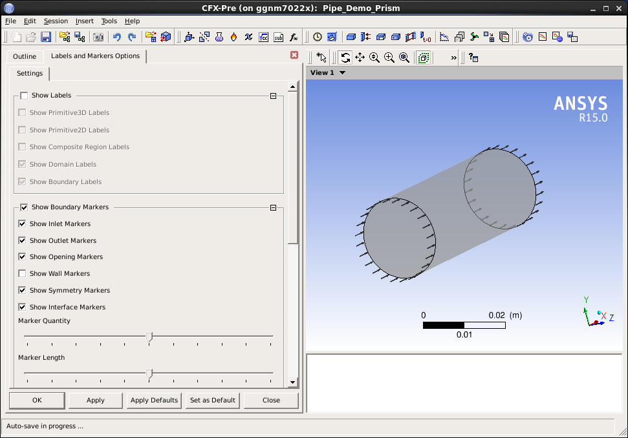Switch to the Outline tab
This screenshot has height=438, width=628.
click(x=25, y=56)
